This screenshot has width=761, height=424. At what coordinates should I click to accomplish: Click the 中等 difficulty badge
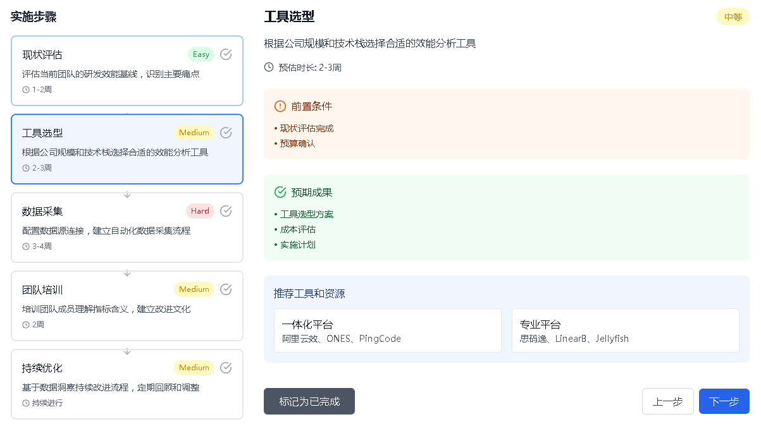[x=733, y=17]
